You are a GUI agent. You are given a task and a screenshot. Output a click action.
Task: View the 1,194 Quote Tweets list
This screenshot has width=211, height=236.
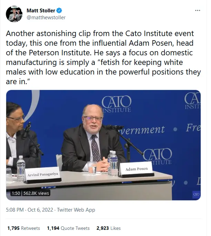[x=68, y=228]
